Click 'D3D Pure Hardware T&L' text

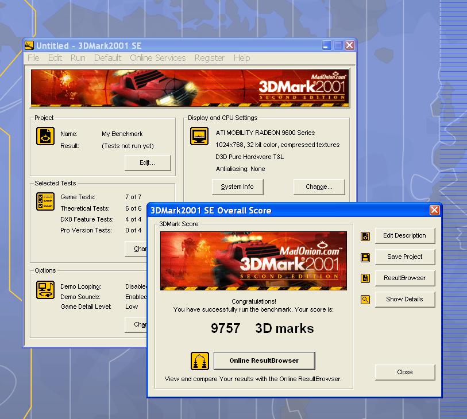coord(249,157)
